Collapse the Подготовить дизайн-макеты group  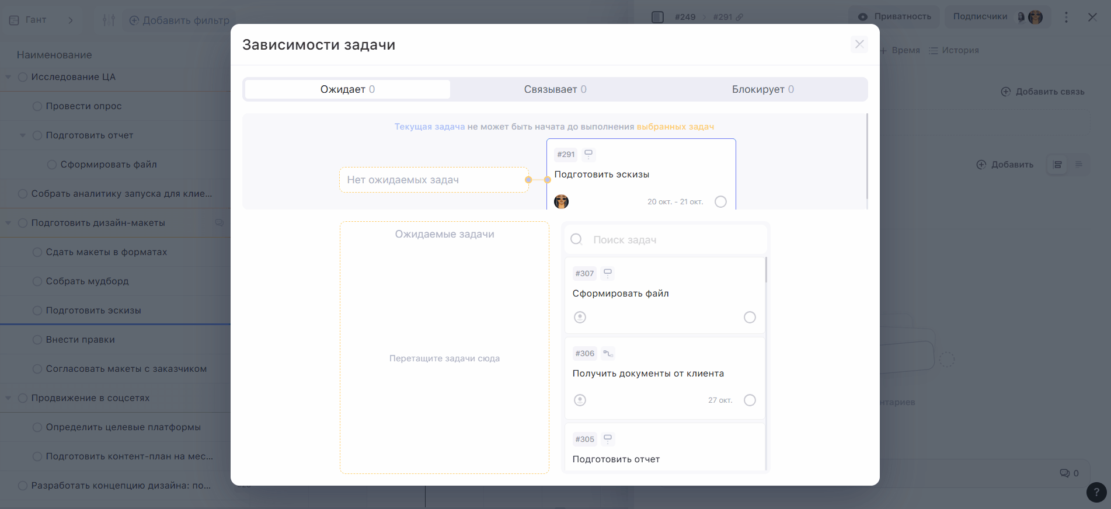tap(8, 223)
